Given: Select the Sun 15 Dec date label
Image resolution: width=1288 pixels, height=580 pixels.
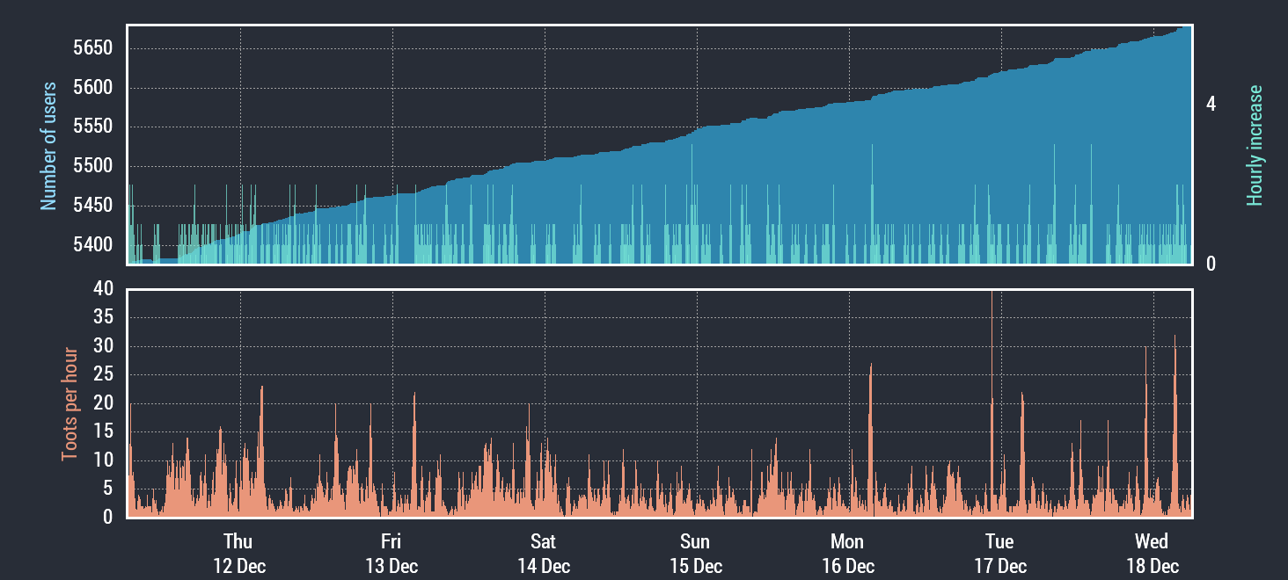Looking at the screenshot, I should click(x=695, y=553).
